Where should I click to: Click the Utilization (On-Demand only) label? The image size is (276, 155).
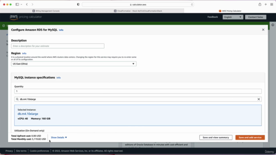(29, 131)
